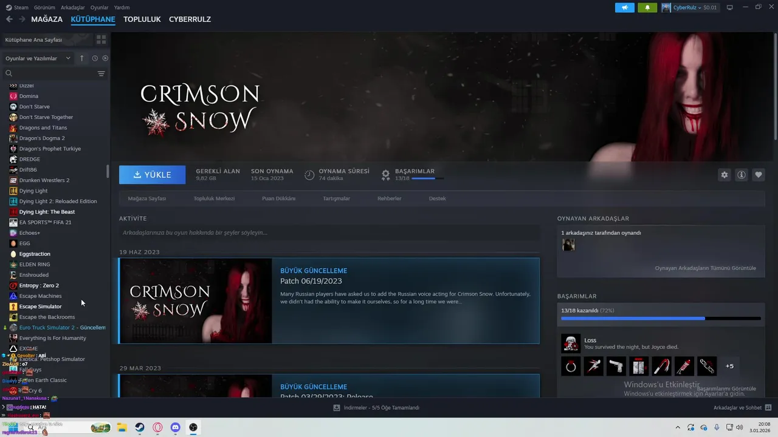Click friend avatar under Oynayan Arkadaşlar

[x=568, y=245]
